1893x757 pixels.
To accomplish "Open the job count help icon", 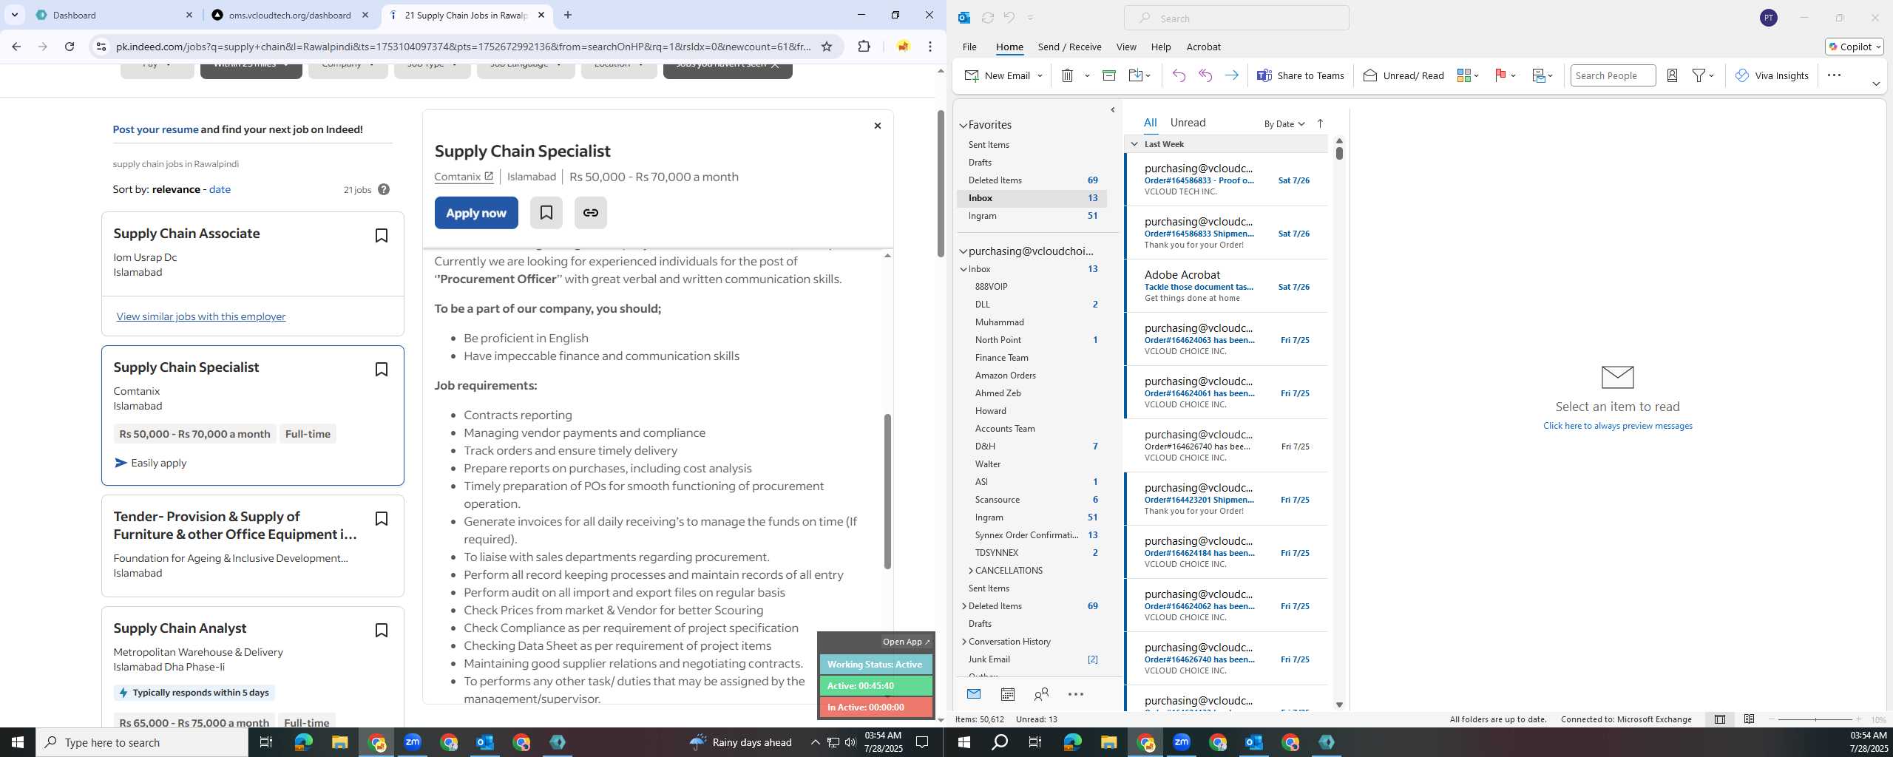I will (384, 189).
